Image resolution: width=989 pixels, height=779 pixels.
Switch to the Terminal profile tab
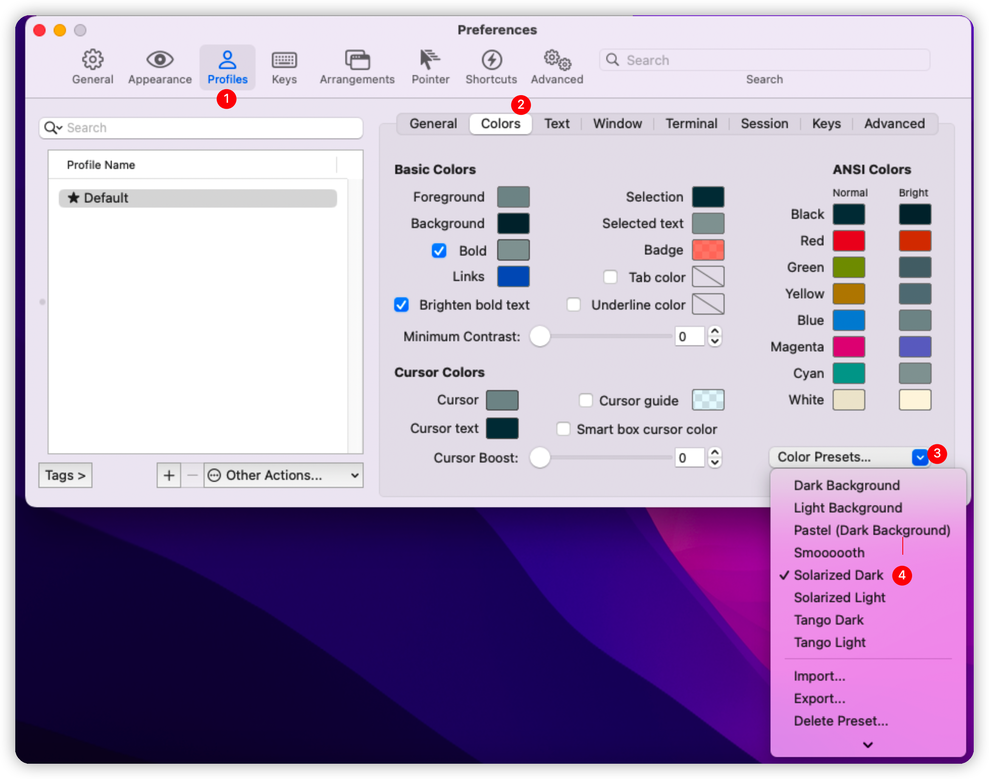691,124
